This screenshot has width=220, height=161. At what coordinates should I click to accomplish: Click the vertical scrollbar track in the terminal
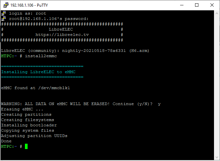[x=217, y=83]
